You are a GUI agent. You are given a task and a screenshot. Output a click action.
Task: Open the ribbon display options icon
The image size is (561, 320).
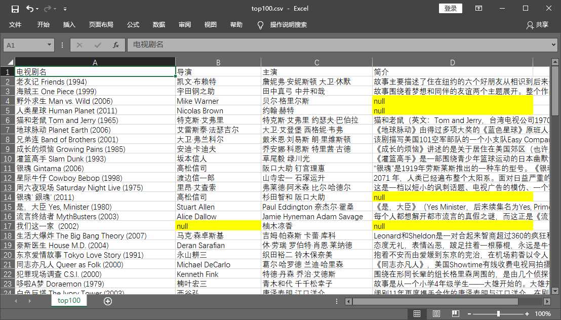pos(478,8)
